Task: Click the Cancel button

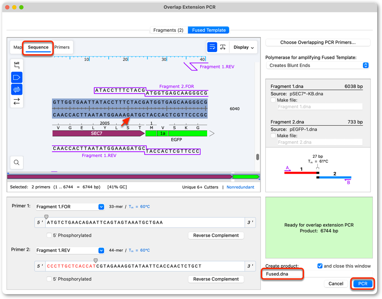Action: 336,284
